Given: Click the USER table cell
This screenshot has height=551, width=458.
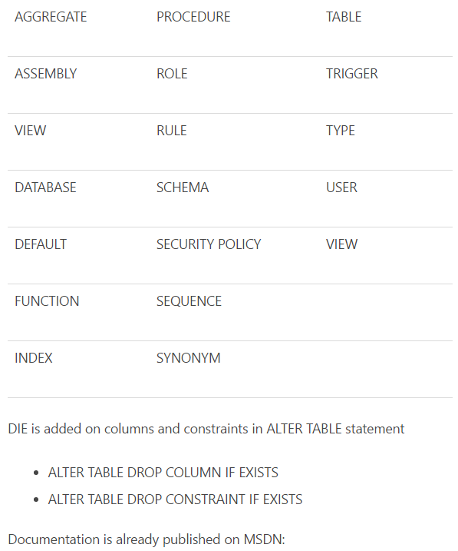Looking at the screenshot, I should click(341, 188).
